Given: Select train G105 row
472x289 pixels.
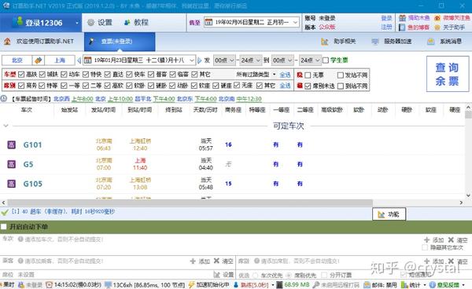Looking at the screenshot, I should [x=232, y=184].
